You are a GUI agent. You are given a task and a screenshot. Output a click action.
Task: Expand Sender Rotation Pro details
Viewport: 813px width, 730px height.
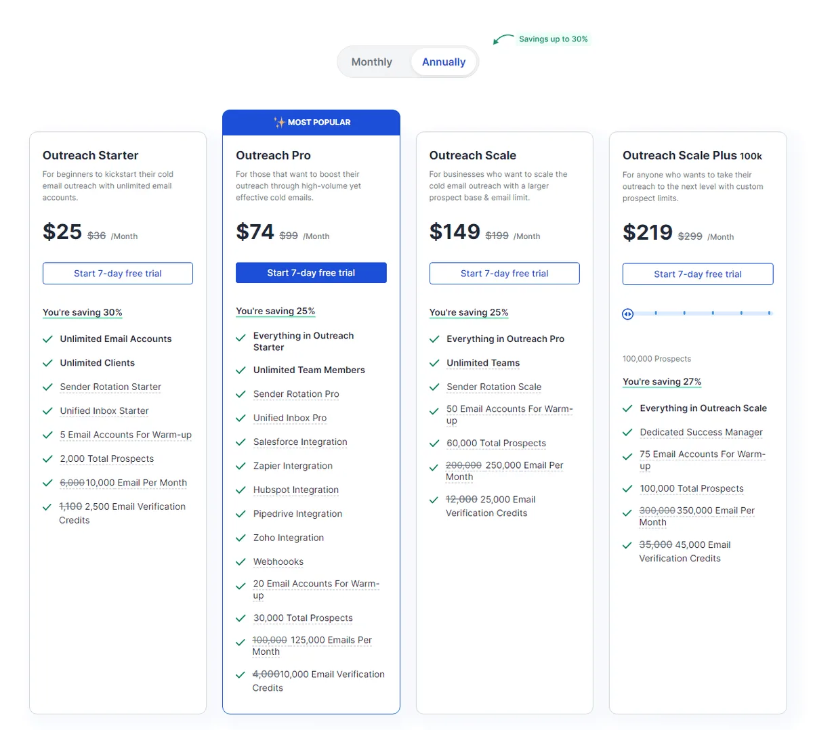coord(296,394)
